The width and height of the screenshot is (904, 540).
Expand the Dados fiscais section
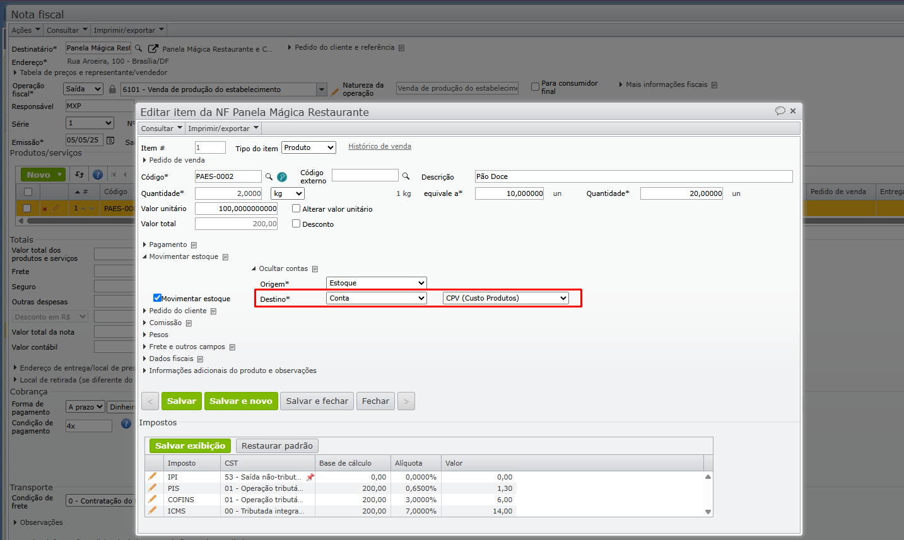tap(172, 359)
